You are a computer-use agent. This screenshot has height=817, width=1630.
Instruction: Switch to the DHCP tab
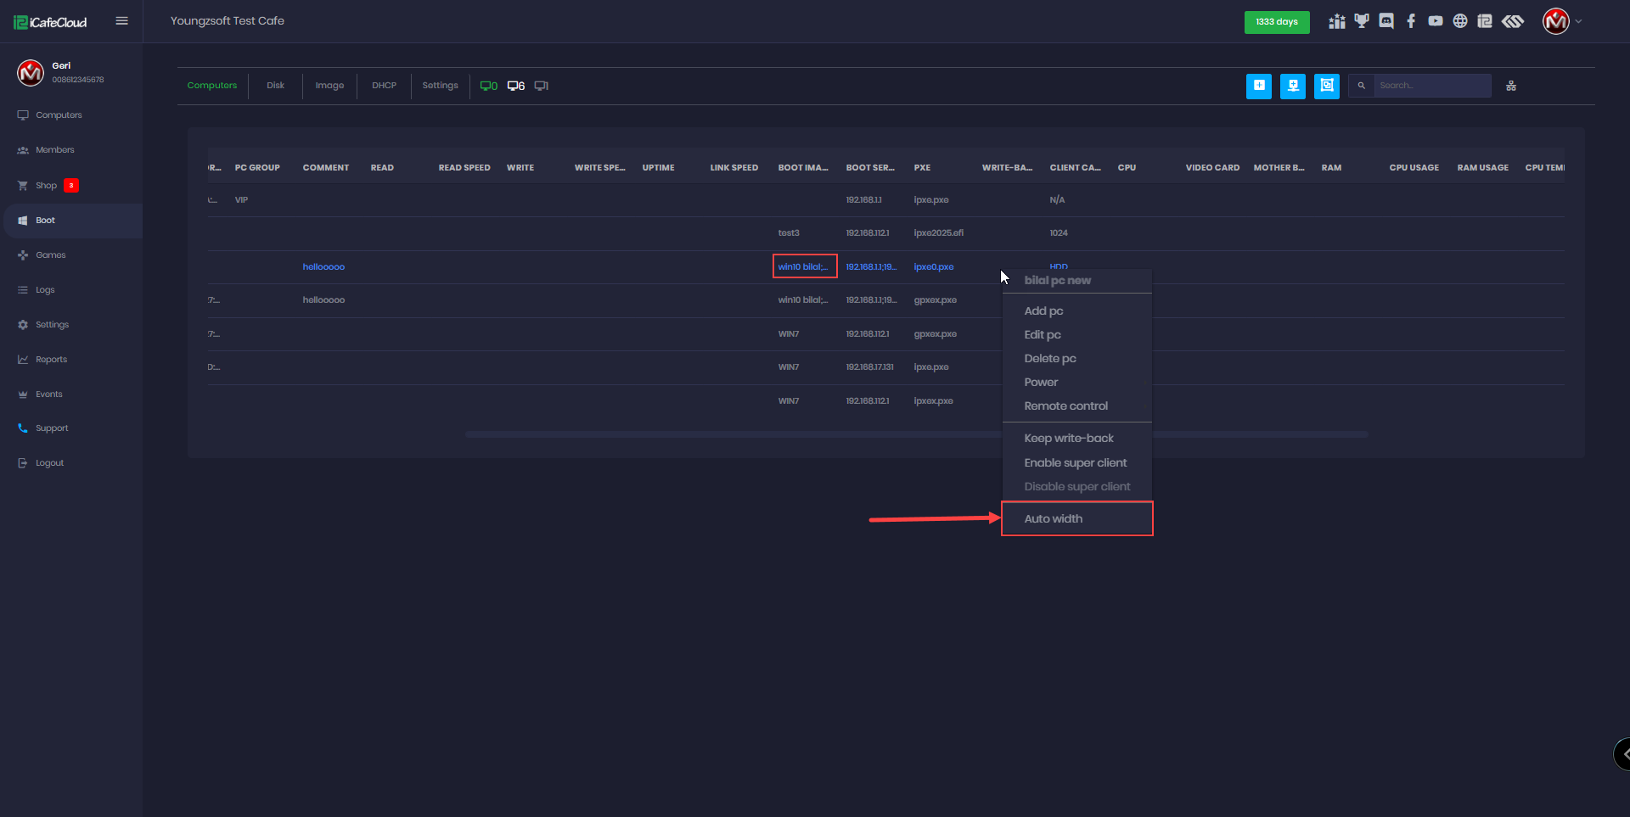click(384, 86)
